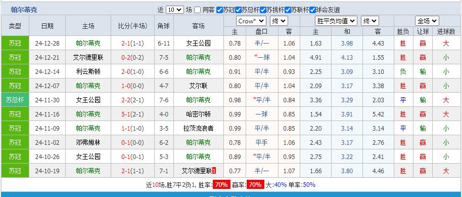
Task: Open the recent 10 matches dropdown
Action: (175, 10)
